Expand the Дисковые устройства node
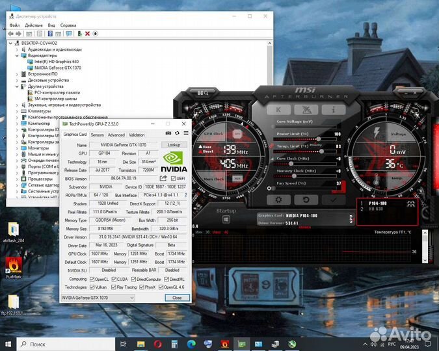Image resolution: width=439 pixels, height=351 pixels. (17, 80)
